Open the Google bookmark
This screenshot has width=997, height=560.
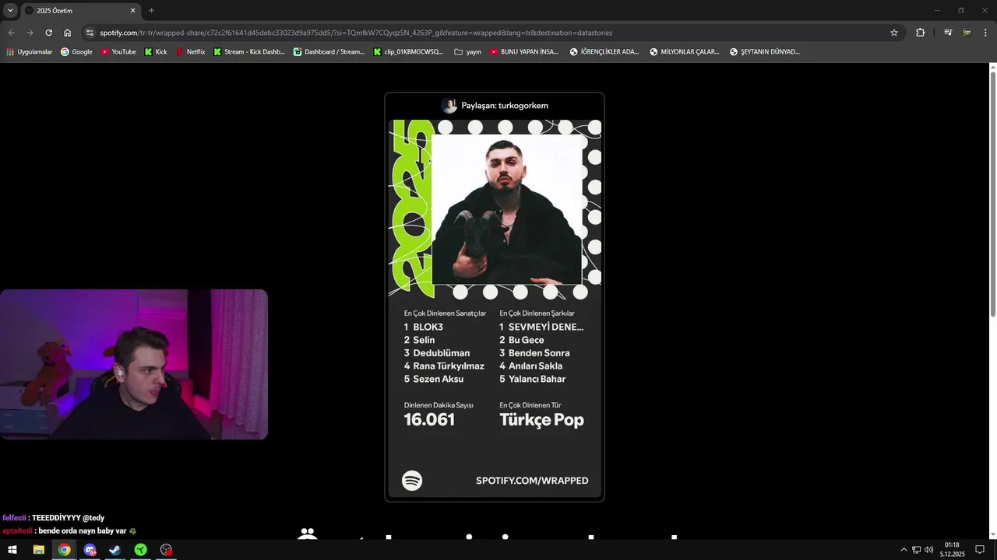click(x=76, y=52)
